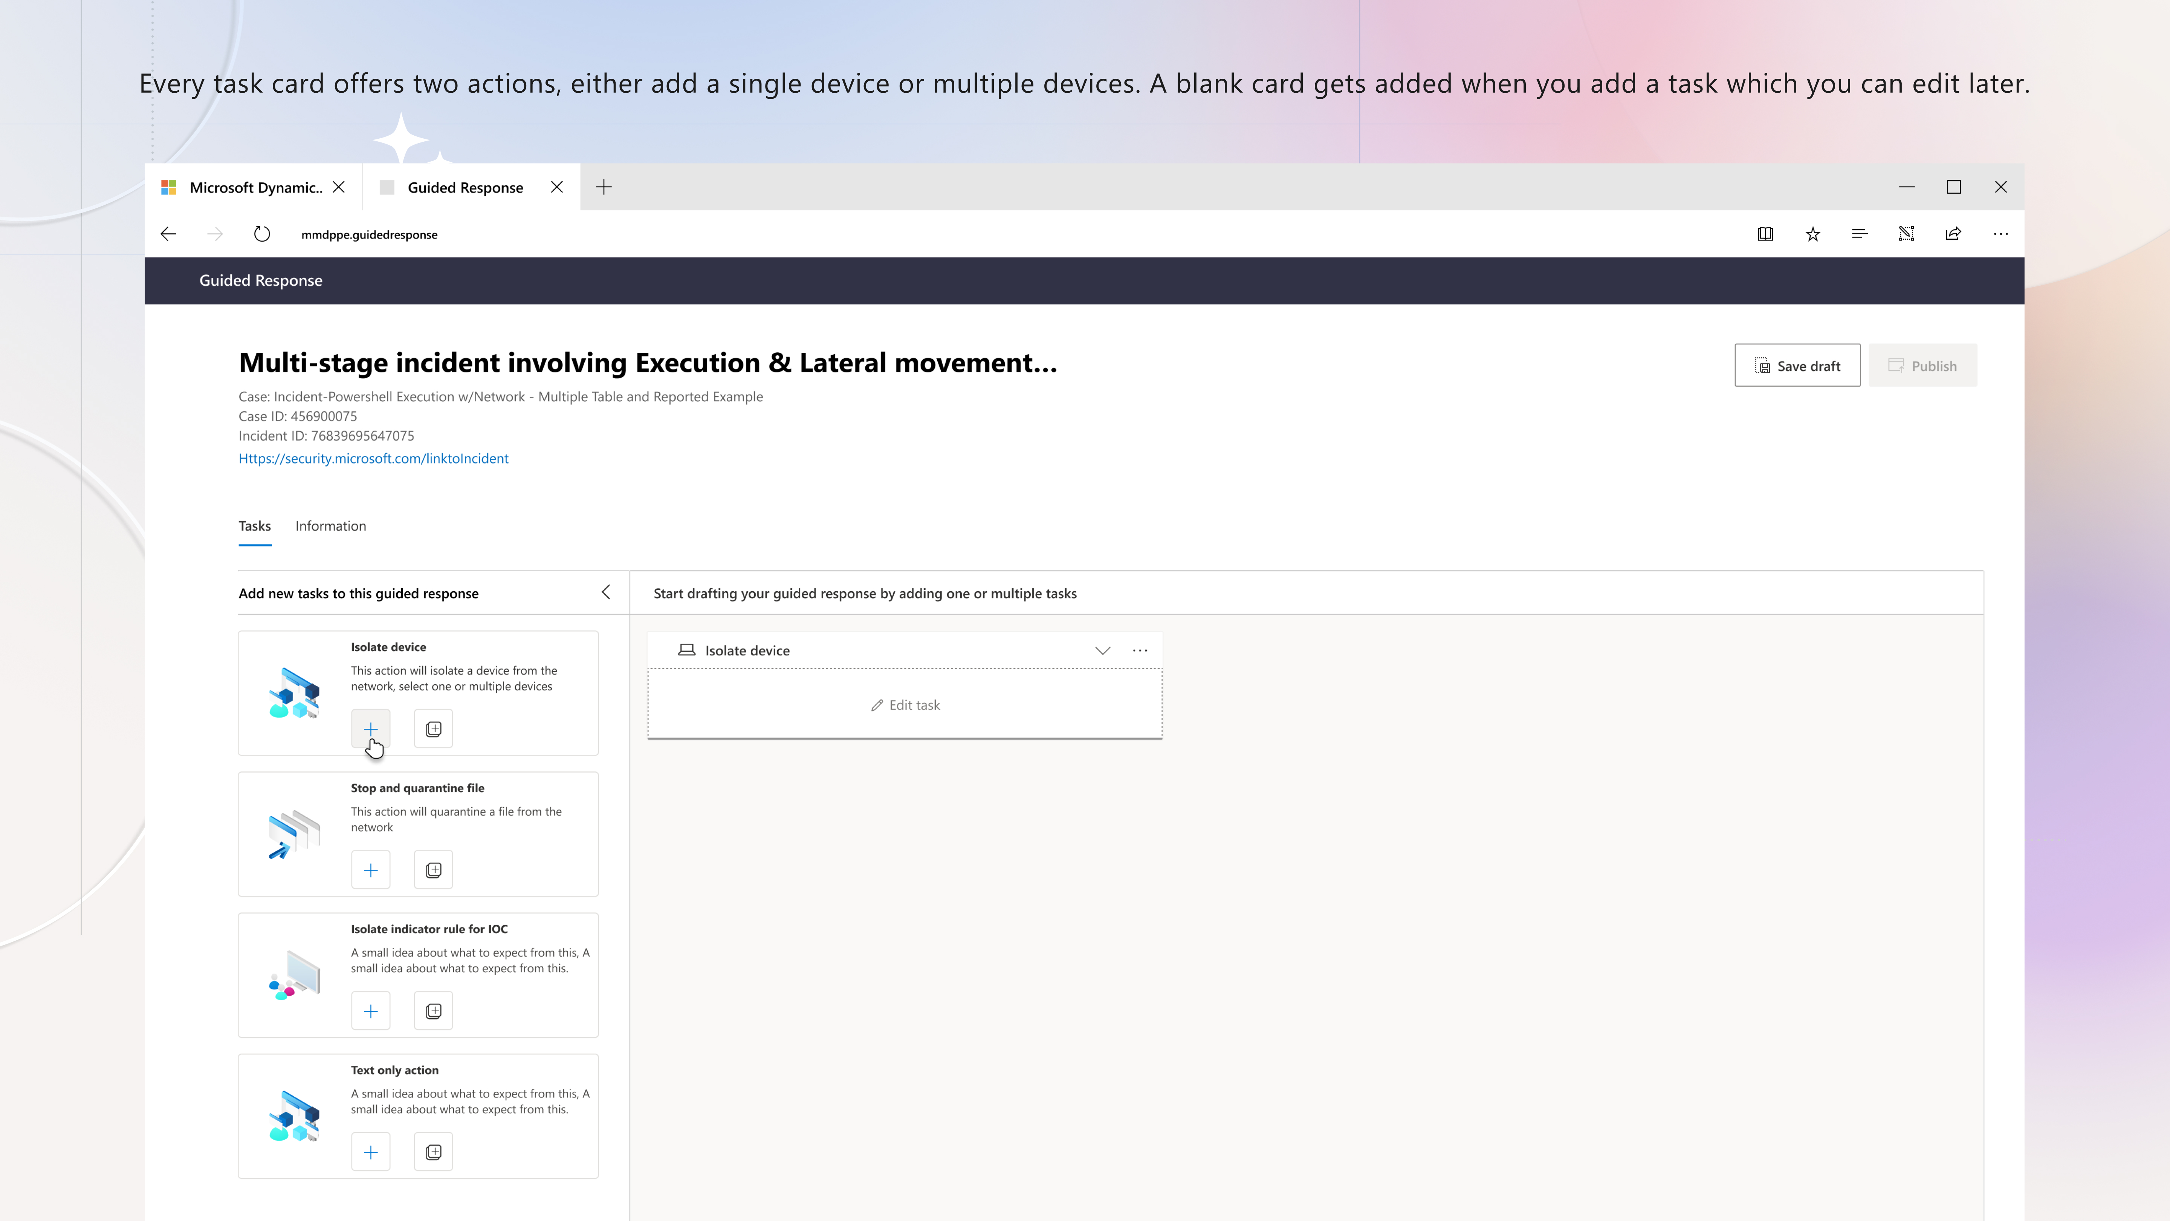
Task: Click Isolate indicator rule for IOC title
Action: point(429,929)
